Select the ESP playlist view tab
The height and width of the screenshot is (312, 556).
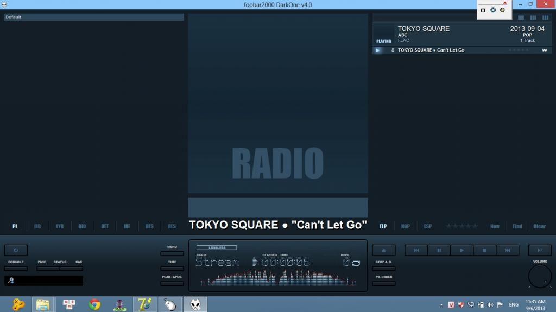[428, 226]
